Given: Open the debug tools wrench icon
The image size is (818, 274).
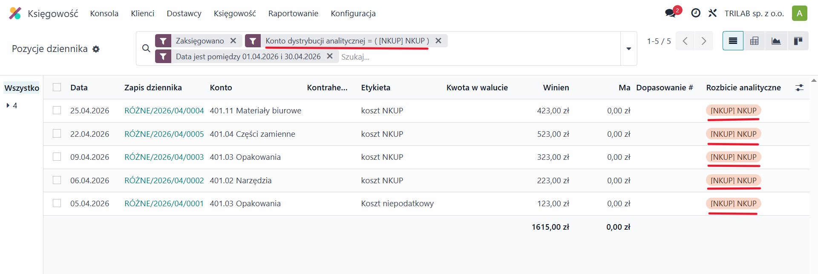Looking at the screenshot, I should coord(712,13).
